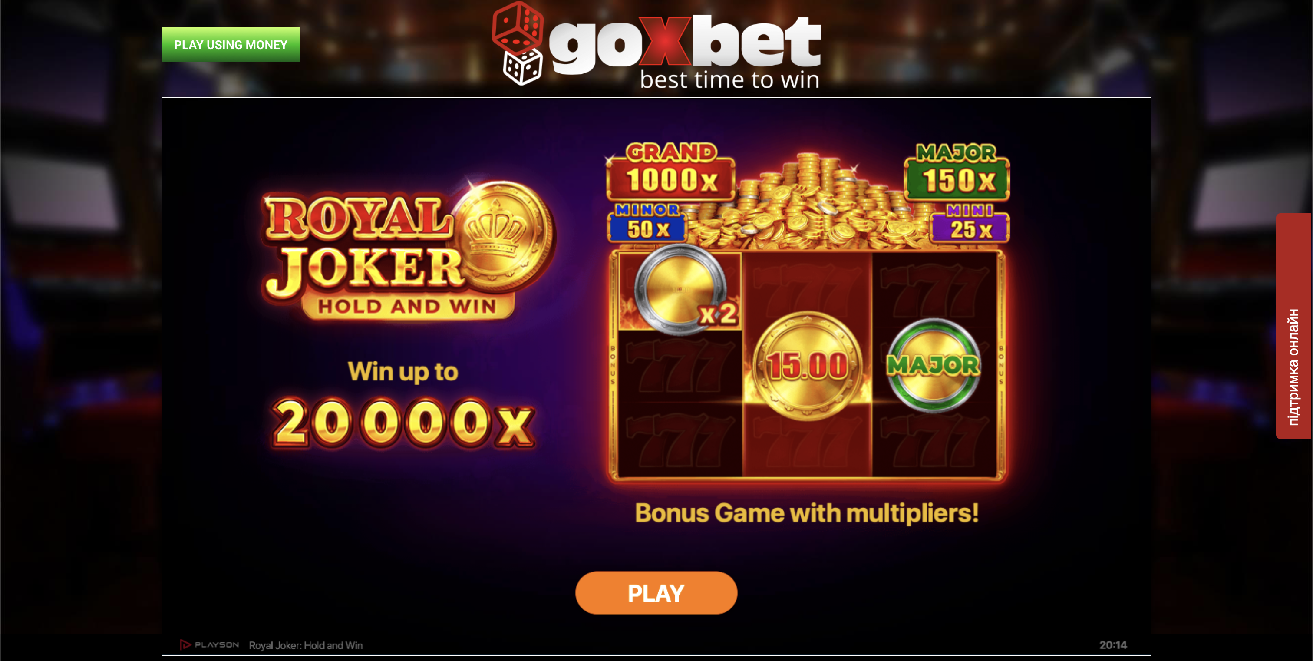Click the orange PLAY button
This screenshot has height=661, width=1313.
click(x=656, y=593)
